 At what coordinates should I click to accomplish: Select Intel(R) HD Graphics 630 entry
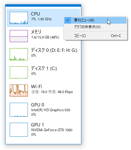[x=51, y=110]
